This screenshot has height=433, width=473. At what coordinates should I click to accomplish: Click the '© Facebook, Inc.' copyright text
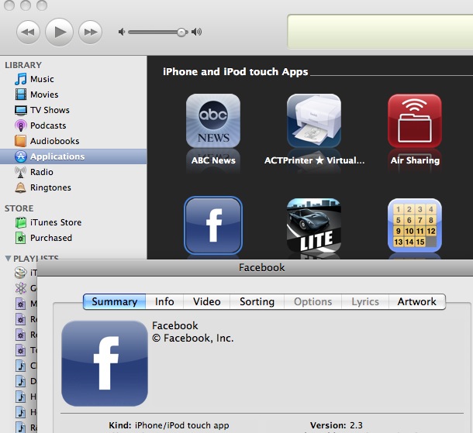[x=193, y=338]
